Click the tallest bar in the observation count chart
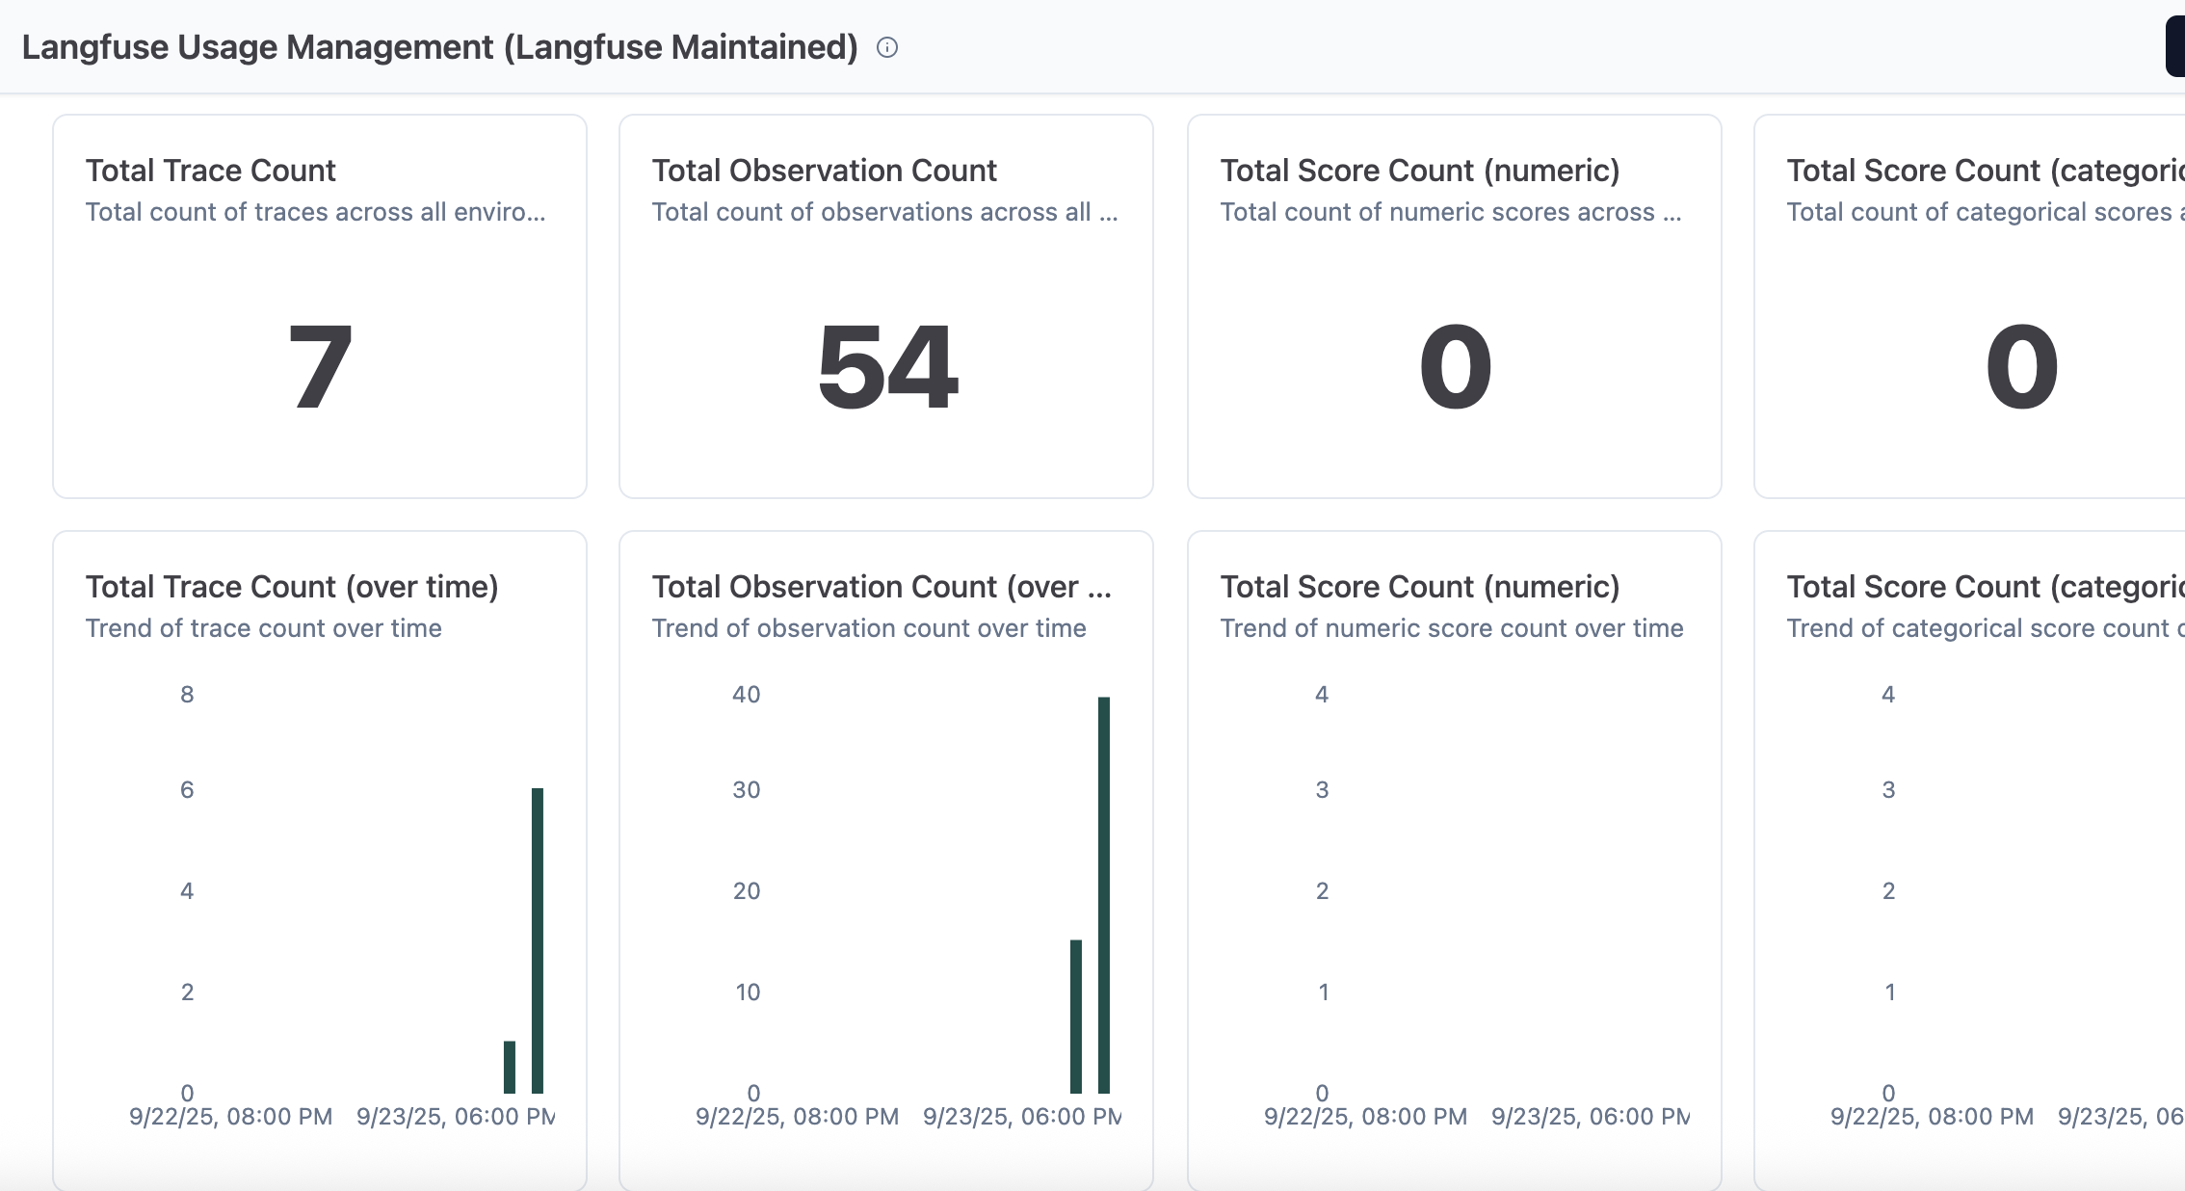 [x=1104, y=894]
